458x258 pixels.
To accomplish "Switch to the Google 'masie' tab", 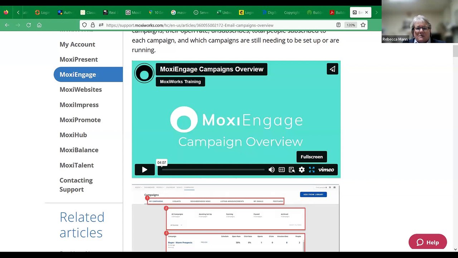I will coord(178,12).
